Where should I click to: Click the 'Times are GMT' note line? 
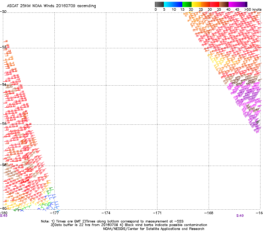coord(112,221)
